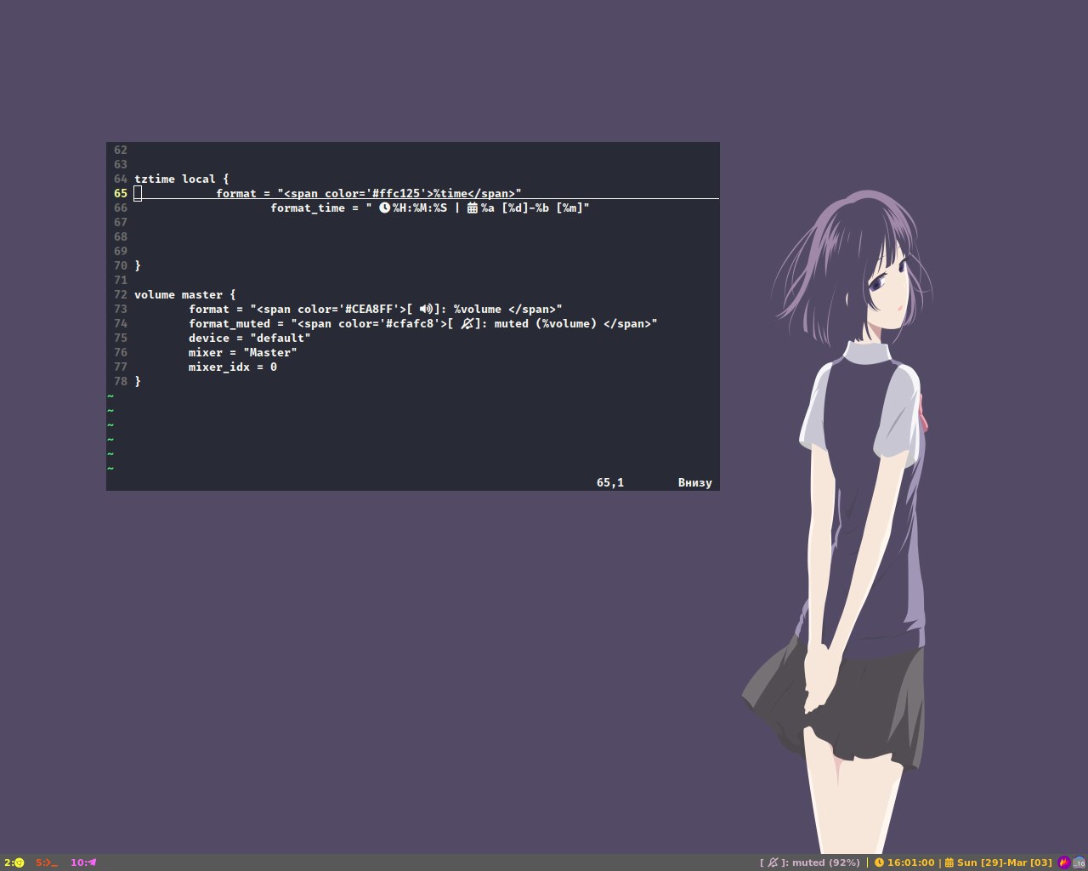
Task: Click the muted volume bell icon in bar
Action: (773, 862)
